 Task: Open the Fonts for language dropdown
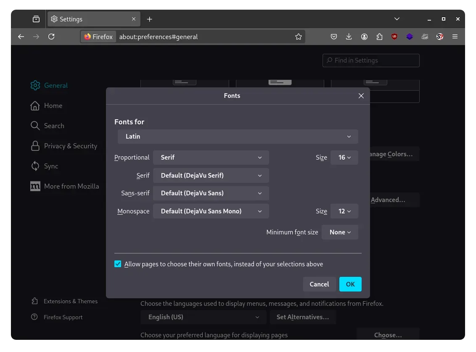coord(238,136)
